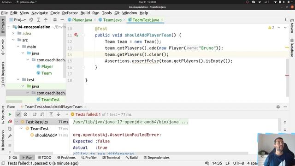295x166 pixels.
Task: Open Pull Requests side tab
Action: coord(3,74)
